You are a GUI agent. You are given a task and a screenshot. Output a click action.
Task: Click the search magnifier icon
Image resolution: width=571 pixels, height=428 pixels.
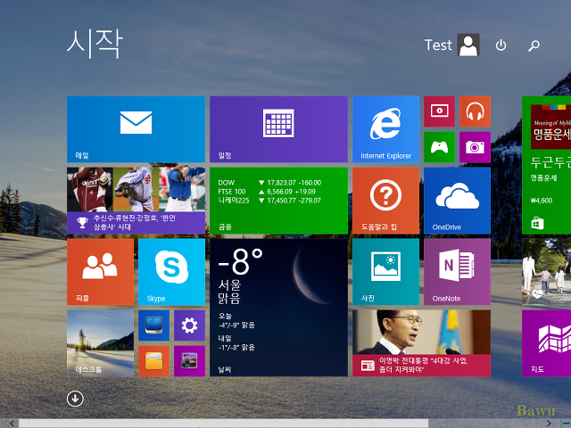pyautogui.click(x=534, y=45)
